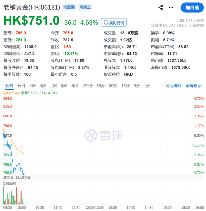
Task: Click 2.88 万球友关注 followers text
Action: tap(190, 20)
